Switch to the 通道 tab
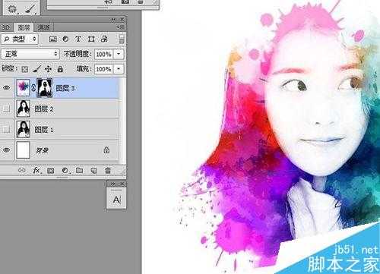380x274 pixels. [44, 27]
